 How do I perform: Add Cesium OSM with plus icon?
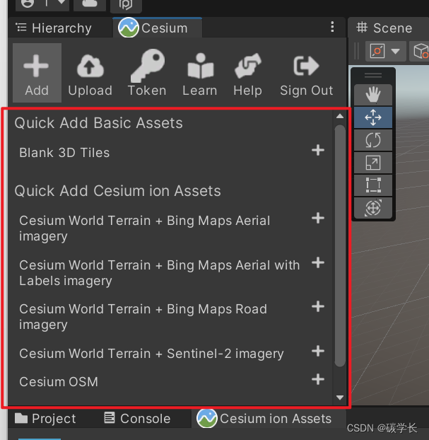[x=318, y=379]
